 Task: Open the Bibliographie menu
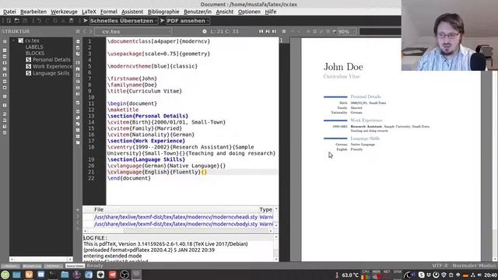163,12
